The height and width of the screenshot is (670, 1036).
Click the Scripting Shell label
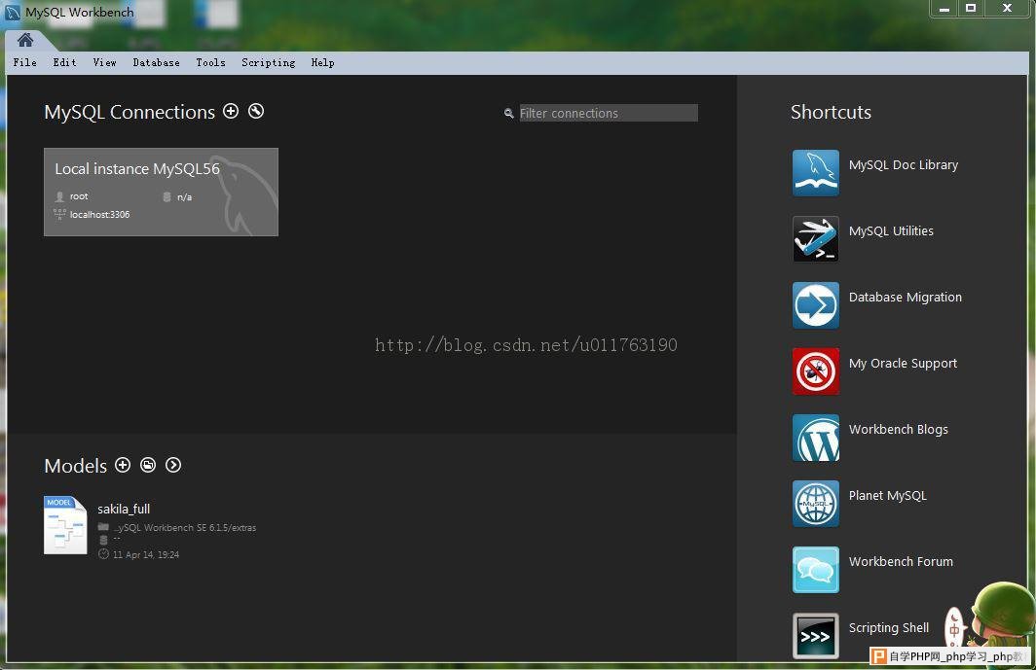pos(889,628)
